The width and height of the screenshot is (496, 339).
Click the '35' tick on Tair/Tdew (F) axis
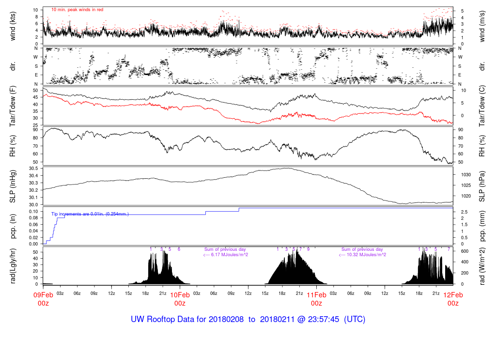[35, 111]
